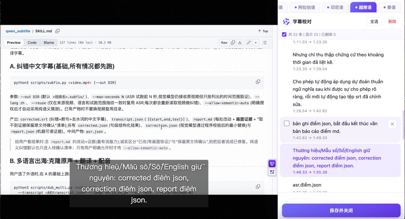Image resolution: width=405 pixels, height=219 pixels.
Task: Click the --allow-semantic-auto code in the quote block
Action: click(x=145, y=148)
